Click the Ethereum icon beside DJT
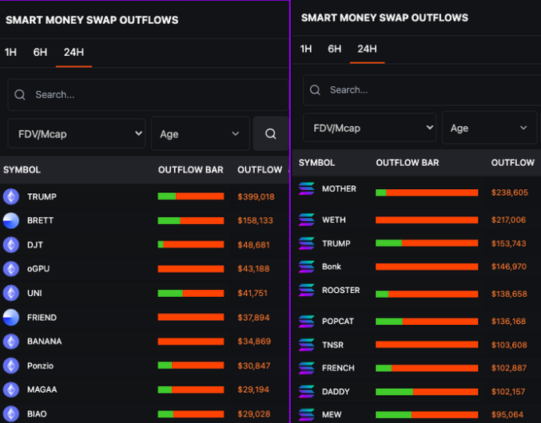Image resolution: width=541 pixels, height=423 pixels. click(11, 245)
